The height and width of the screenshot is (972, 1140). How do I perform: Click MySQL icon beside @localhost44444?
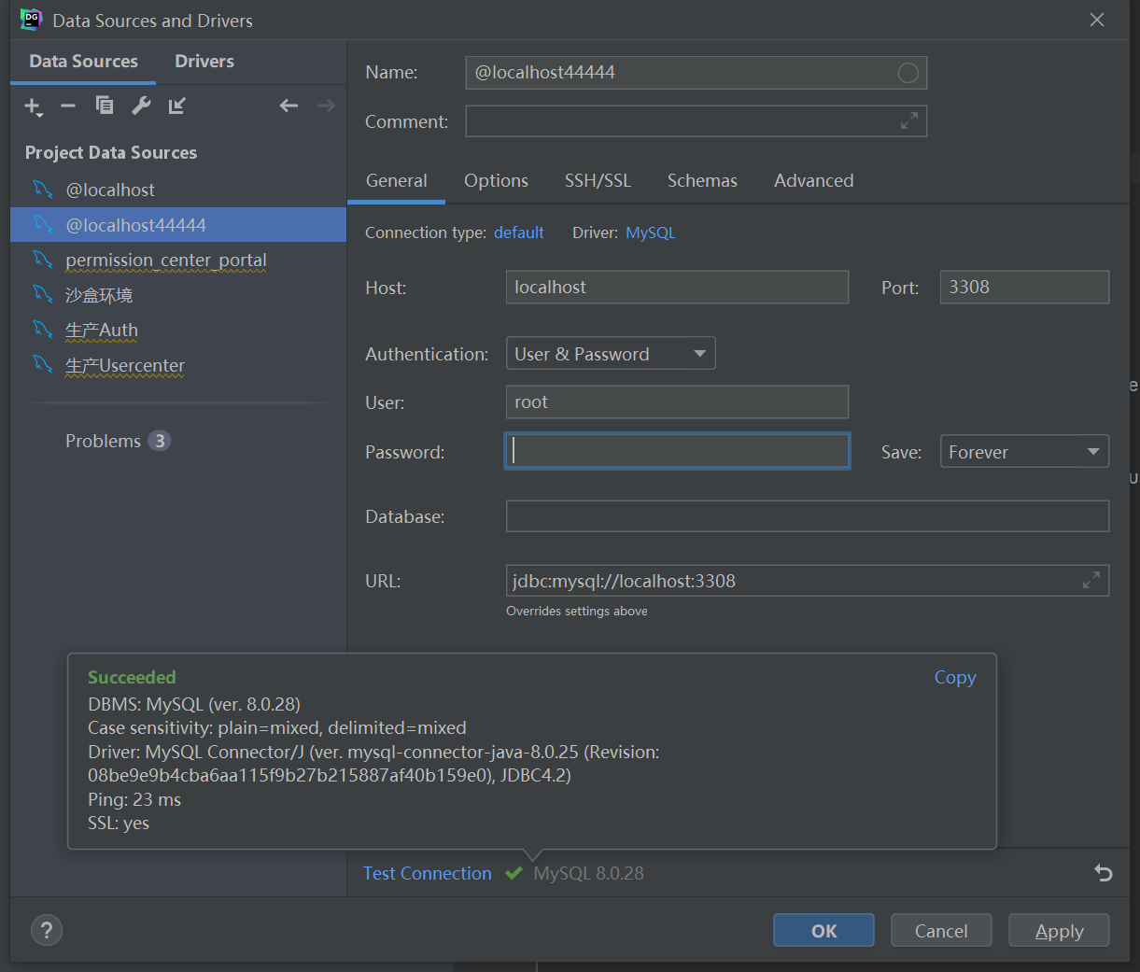point(43,225)
